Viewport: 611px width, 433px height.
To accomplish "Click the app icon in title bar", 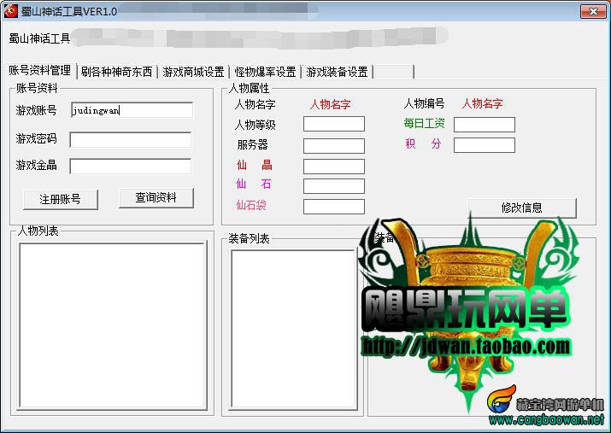I will [10, 11].
